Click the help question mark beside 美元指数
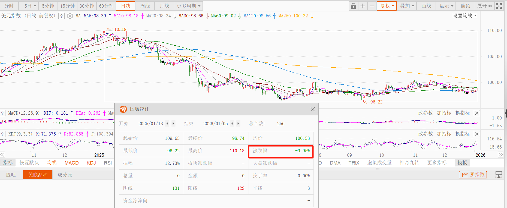The width and height of the screenshot is (507, 208). tap(62, 16)
